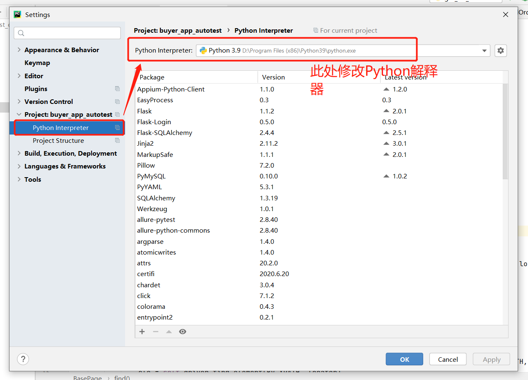The width and height of the screenshot is (528, 380).
Task: Toggle show early releases eye icon
Action: (183, 332)
